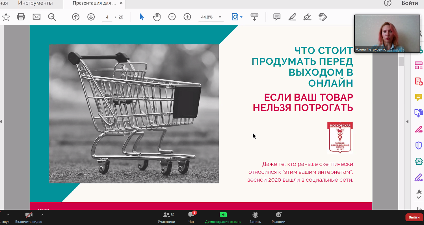Viewport: 424px width, 225px height.
Task: Click Демонстрация экрана share button
Action: 223,217
